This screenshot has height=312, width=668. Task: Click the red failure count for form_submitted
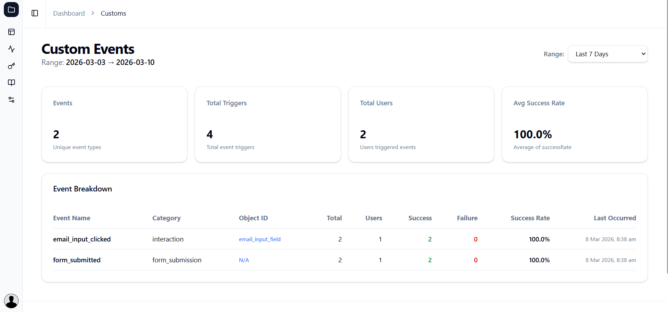[476, 260]
